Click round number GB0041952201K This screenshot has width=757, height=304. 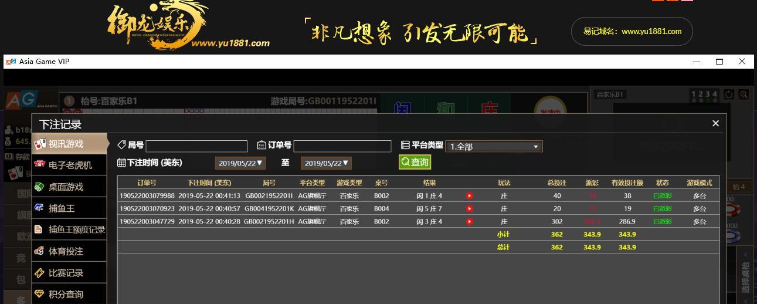click(x=269, y=208)
